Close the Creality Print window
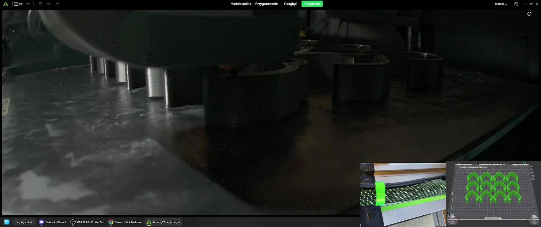Viewport: 541px width, 227px height. (537, 4)
